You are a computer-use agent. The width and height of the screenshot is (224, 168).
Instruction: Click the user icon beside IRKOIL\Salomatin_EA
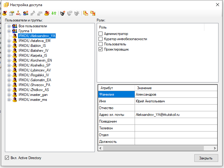15,80
